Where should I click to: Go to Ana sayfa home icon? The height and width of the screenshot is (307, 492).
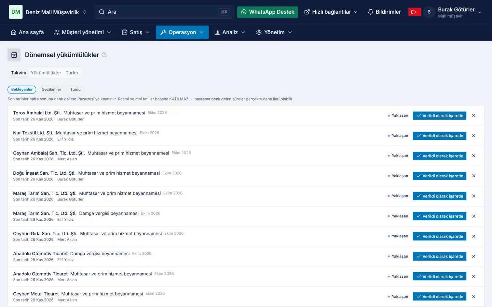tap(14, 32)
